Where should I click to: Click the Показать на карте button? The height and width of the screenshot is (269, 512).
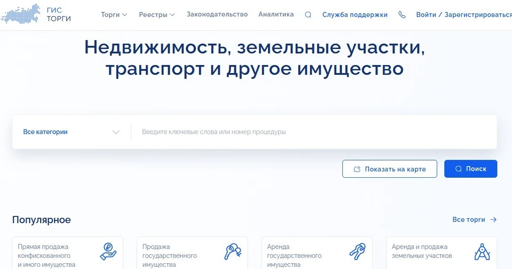pyautogui.click(x=389, y=169)
